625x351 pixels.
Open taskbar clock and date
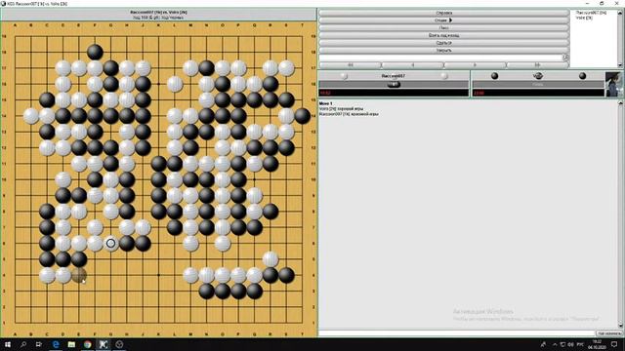coord(597,344)
